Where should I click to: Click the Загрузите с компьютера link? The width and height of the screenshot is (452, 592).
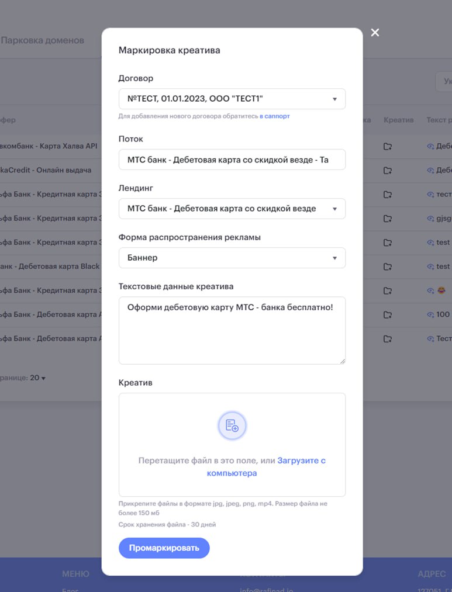click(x=266, y=467)
